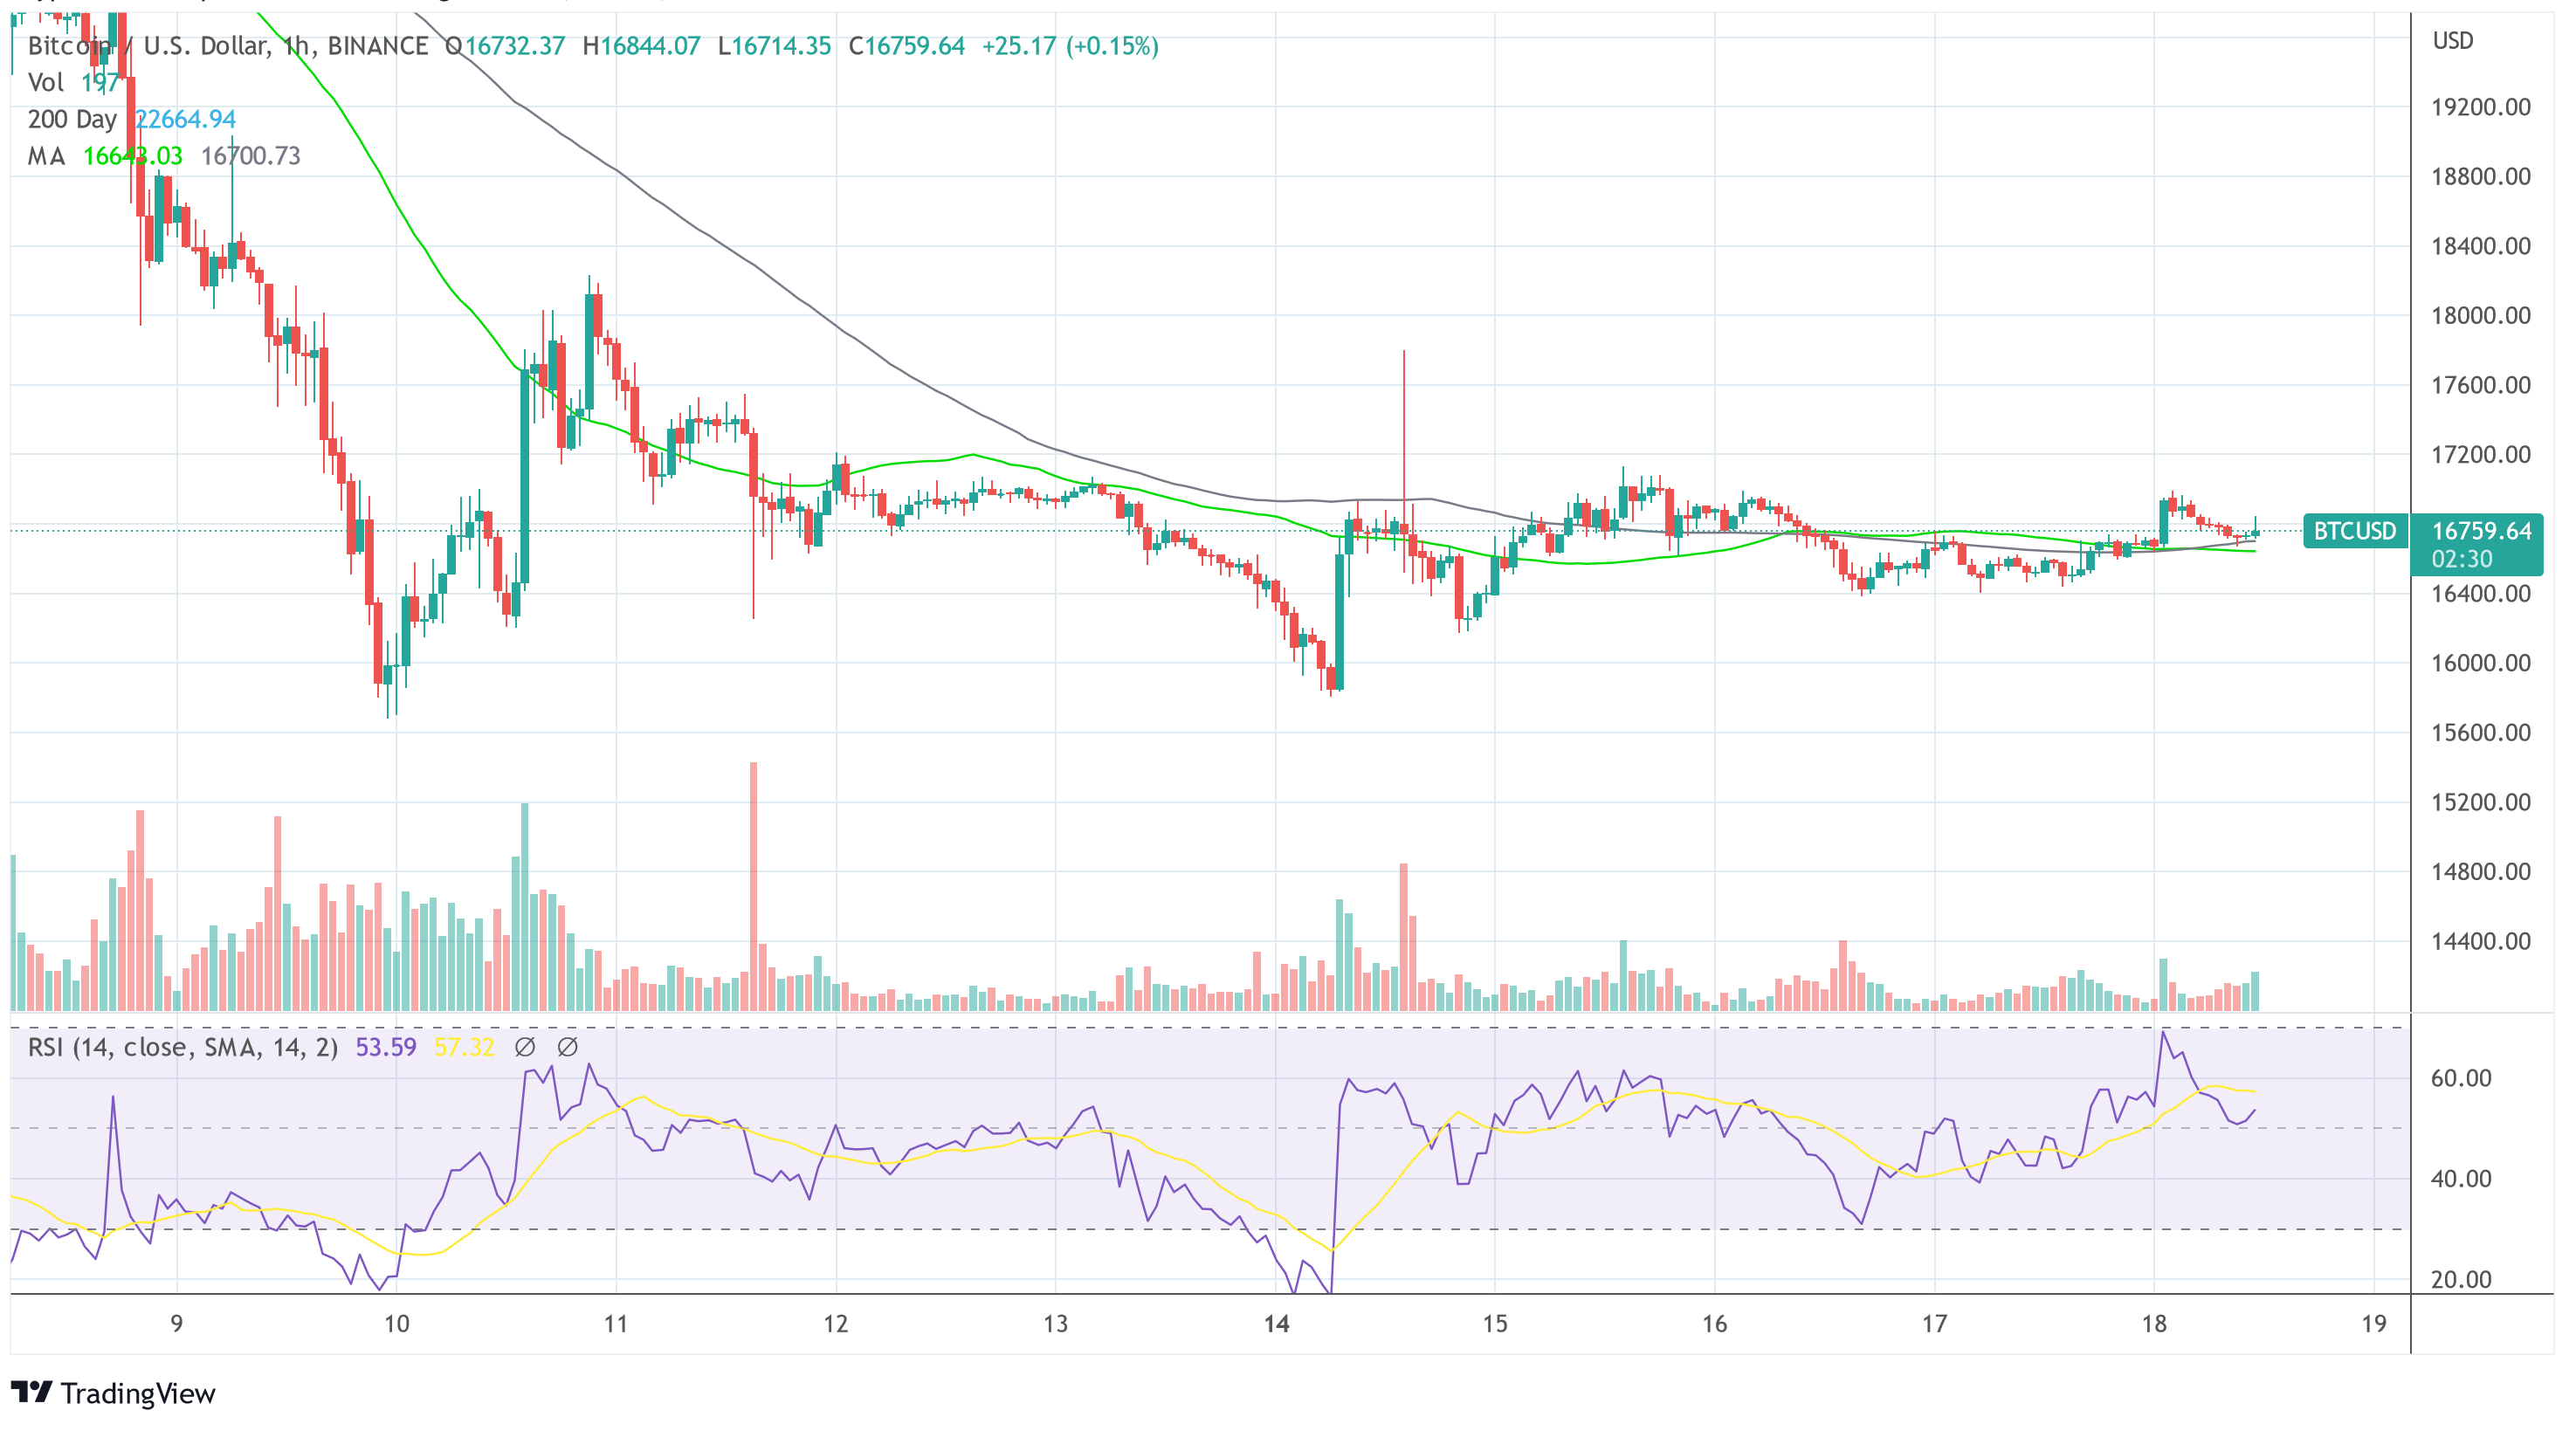This screenshot has height=1431, width=2576.
Task: Click the low value L16714.35
Action: point(774,46)
